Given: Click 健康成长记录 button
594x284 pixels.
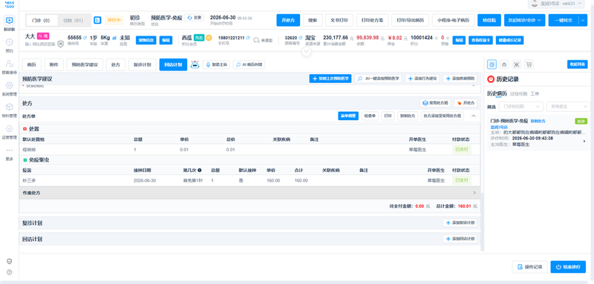Looking at the screenshot, I should tap(509, 40).
